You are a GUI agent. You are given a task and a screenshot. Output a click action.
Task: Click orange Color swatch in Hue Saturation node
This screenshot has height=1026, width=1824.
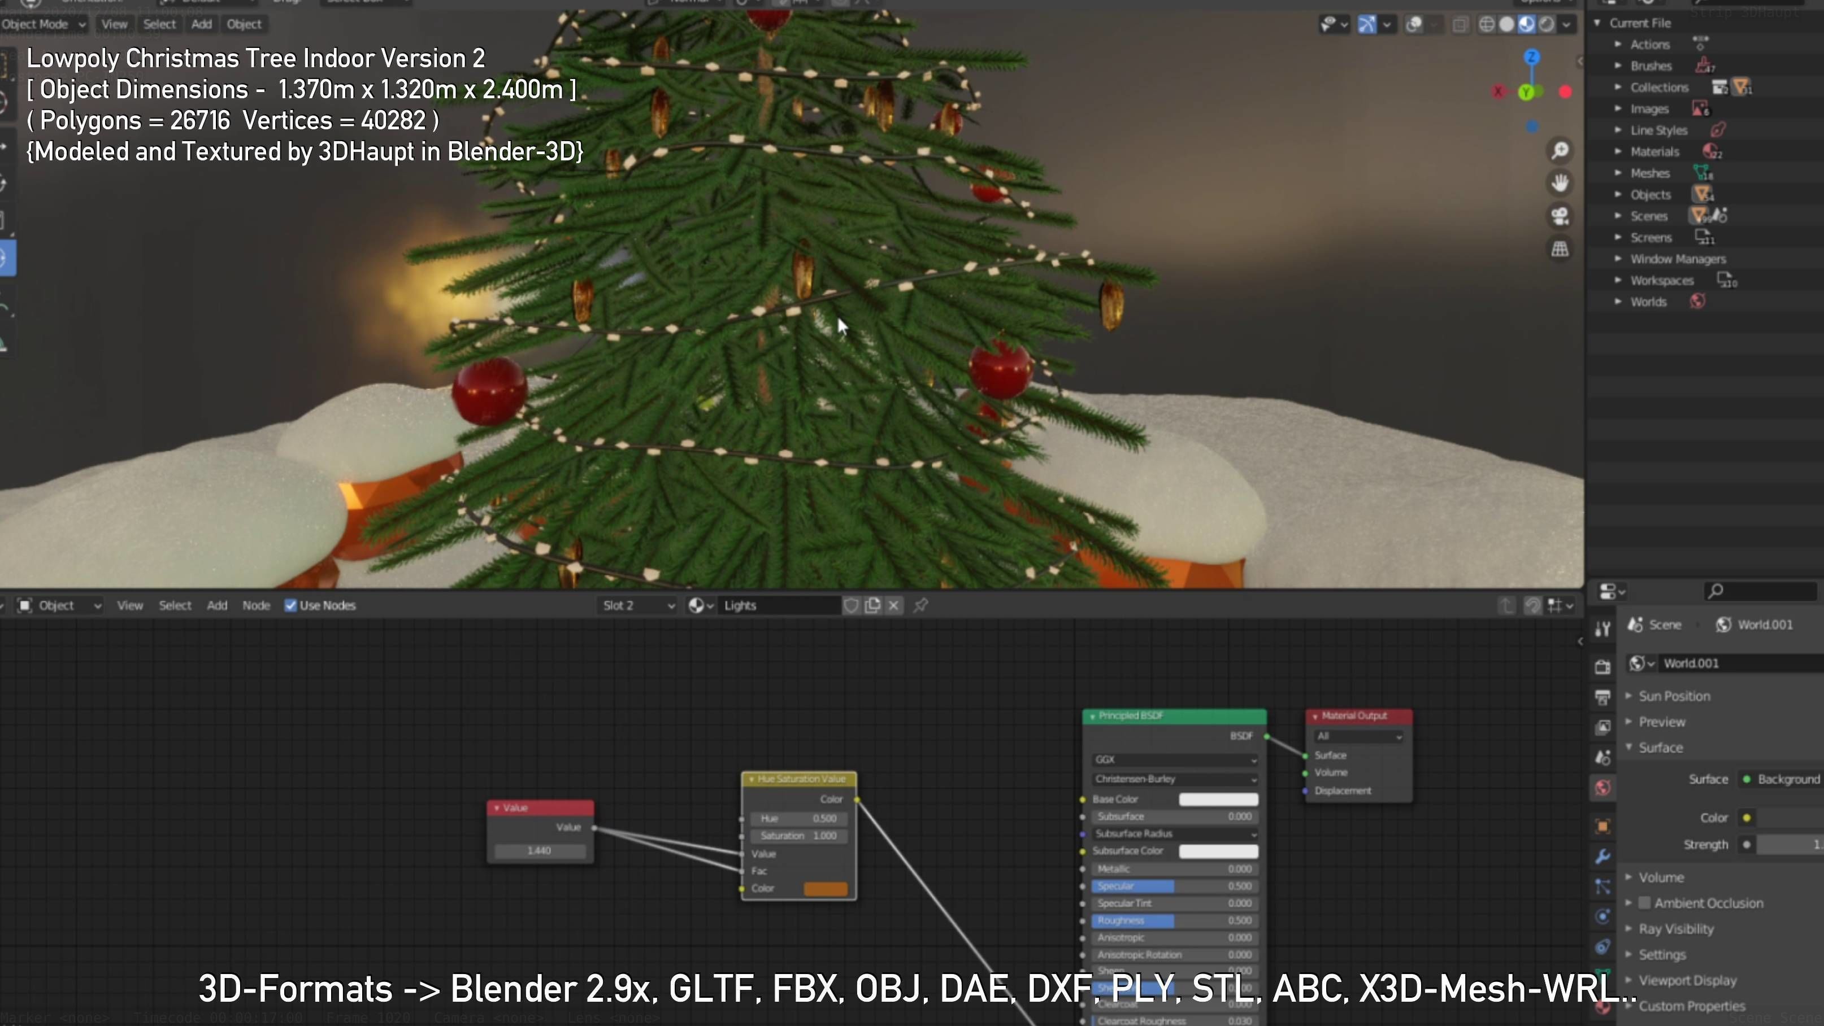point(826,889)
